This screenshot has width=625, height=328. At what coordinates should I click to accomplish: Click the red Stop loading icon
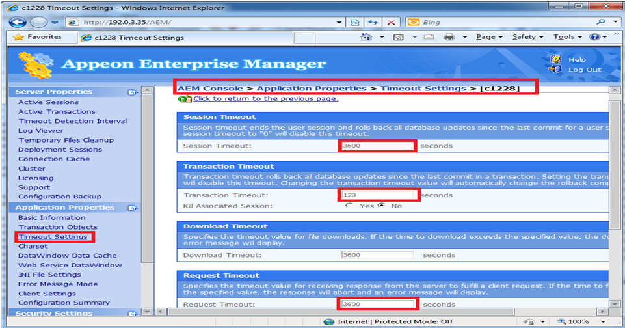[391, 23]
